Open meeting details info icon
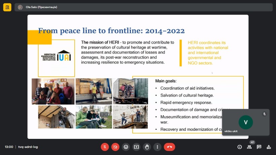The image size is (276, 155). coord(240,147)
